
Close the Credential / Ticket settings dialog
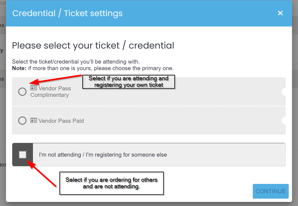pos(280,13)
